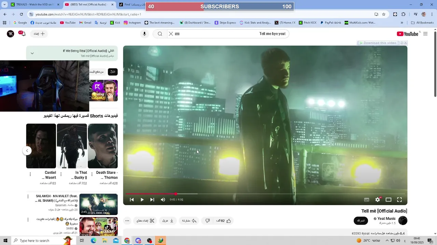Open the account avatar menu
The image size is (437, 245).
click(11, 34)
